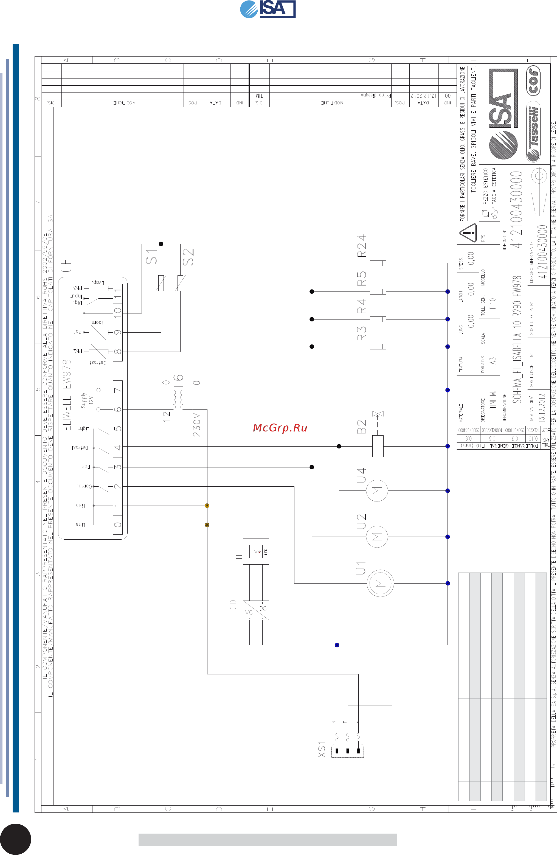Click terminal number 5 on the controller
The height and width of the screenshot is (855, 557).
pos(118,428)
